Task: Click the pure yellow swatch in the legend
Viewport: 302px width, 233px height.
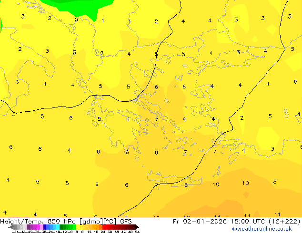Action: (78, 227)
